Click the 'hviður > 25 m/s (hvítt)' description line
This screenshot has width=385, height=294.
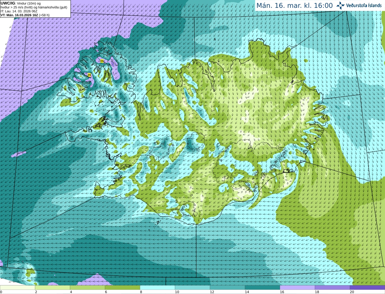point(34,7)
